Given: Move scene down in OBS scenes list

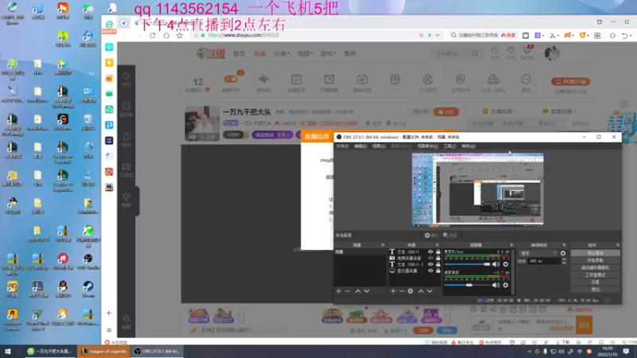Looking at the screenshot, I should click(366, 291).
